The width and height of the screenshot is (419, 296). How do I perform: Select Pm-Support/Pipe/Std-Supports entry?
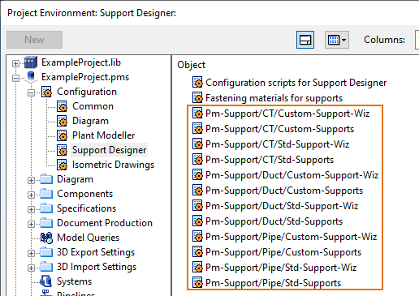(x=273, y=283)
